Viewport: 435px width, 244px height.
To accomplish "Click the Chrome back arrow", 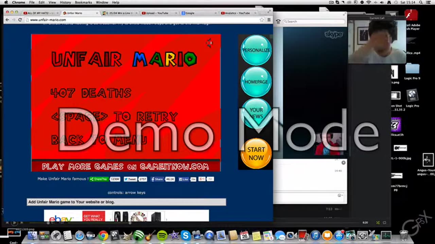I will click(7, 20).
